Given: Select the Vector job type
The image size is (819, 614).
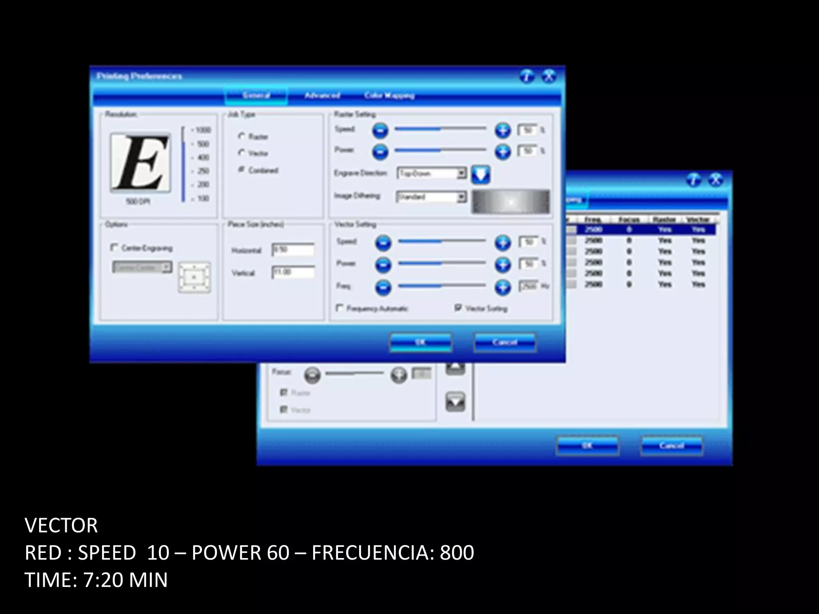Looking at the screenshot, I should (242, 153).
